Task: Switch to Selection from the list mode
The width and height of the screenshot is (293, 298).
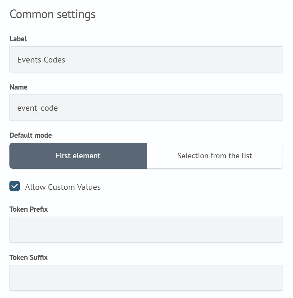Action: 215,156
